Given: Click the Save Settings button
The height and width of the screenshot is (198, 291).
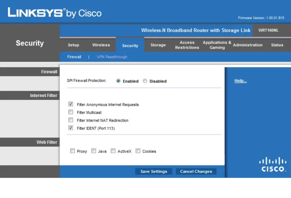Looking at the screenshot, I should point(153,171).
